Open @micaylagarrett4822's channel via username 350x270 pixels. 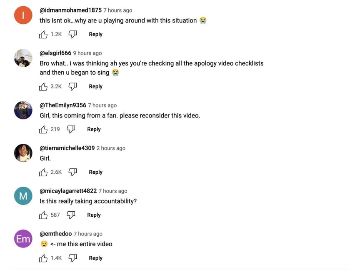coord(68,191)
